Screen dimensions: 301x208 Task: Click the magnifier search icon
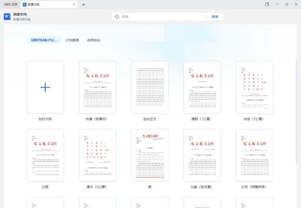pyautogui.click(x=117, y=17)
